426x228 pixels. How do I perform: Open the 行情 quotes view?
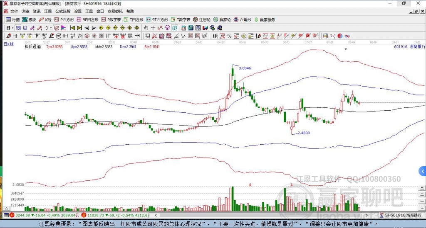click(13, 20)
